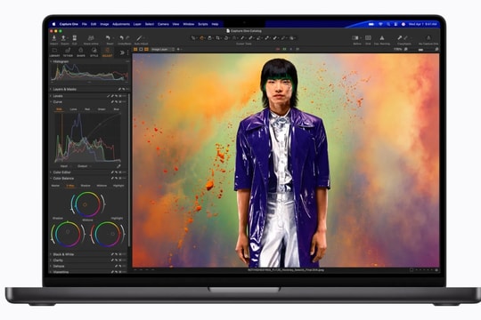The height and width of the screenshot is (320, 481).
Task: Open the Adjustments menu
Action: (121, 24)
